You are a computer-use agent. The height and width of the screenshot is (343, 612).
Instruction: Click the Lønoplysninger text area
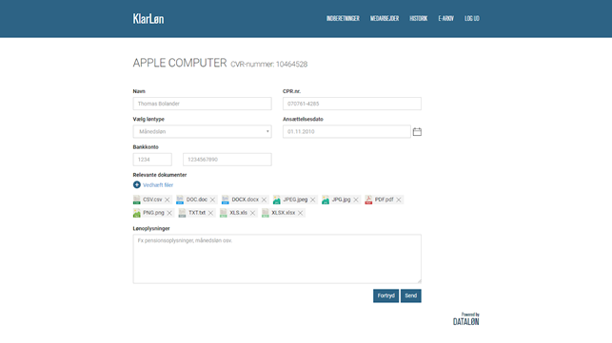(x=277, y=258)
